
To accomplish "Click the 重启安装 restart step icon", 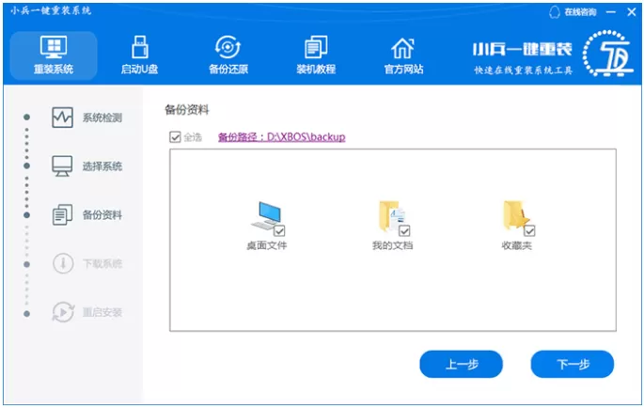I will pos(63,312).
